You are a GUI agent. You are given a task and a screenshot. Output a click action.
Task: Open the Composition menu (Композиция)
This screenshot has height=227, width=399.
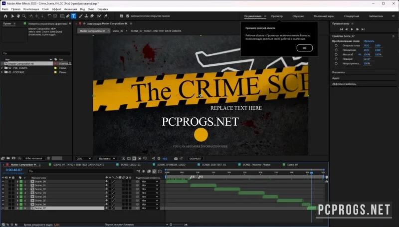pyautogui.click(x=31, y=9)
